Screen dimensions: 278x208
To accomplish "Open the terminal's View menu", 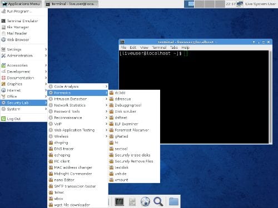I will click(x=144, y=48).
